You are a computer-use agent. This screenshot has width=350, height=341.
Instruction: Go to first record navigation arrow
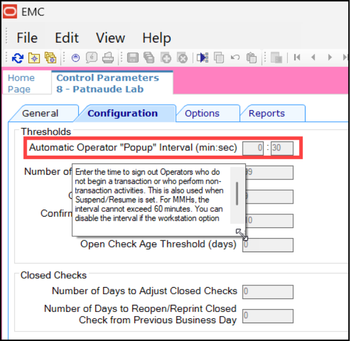[x=297, y=57]
